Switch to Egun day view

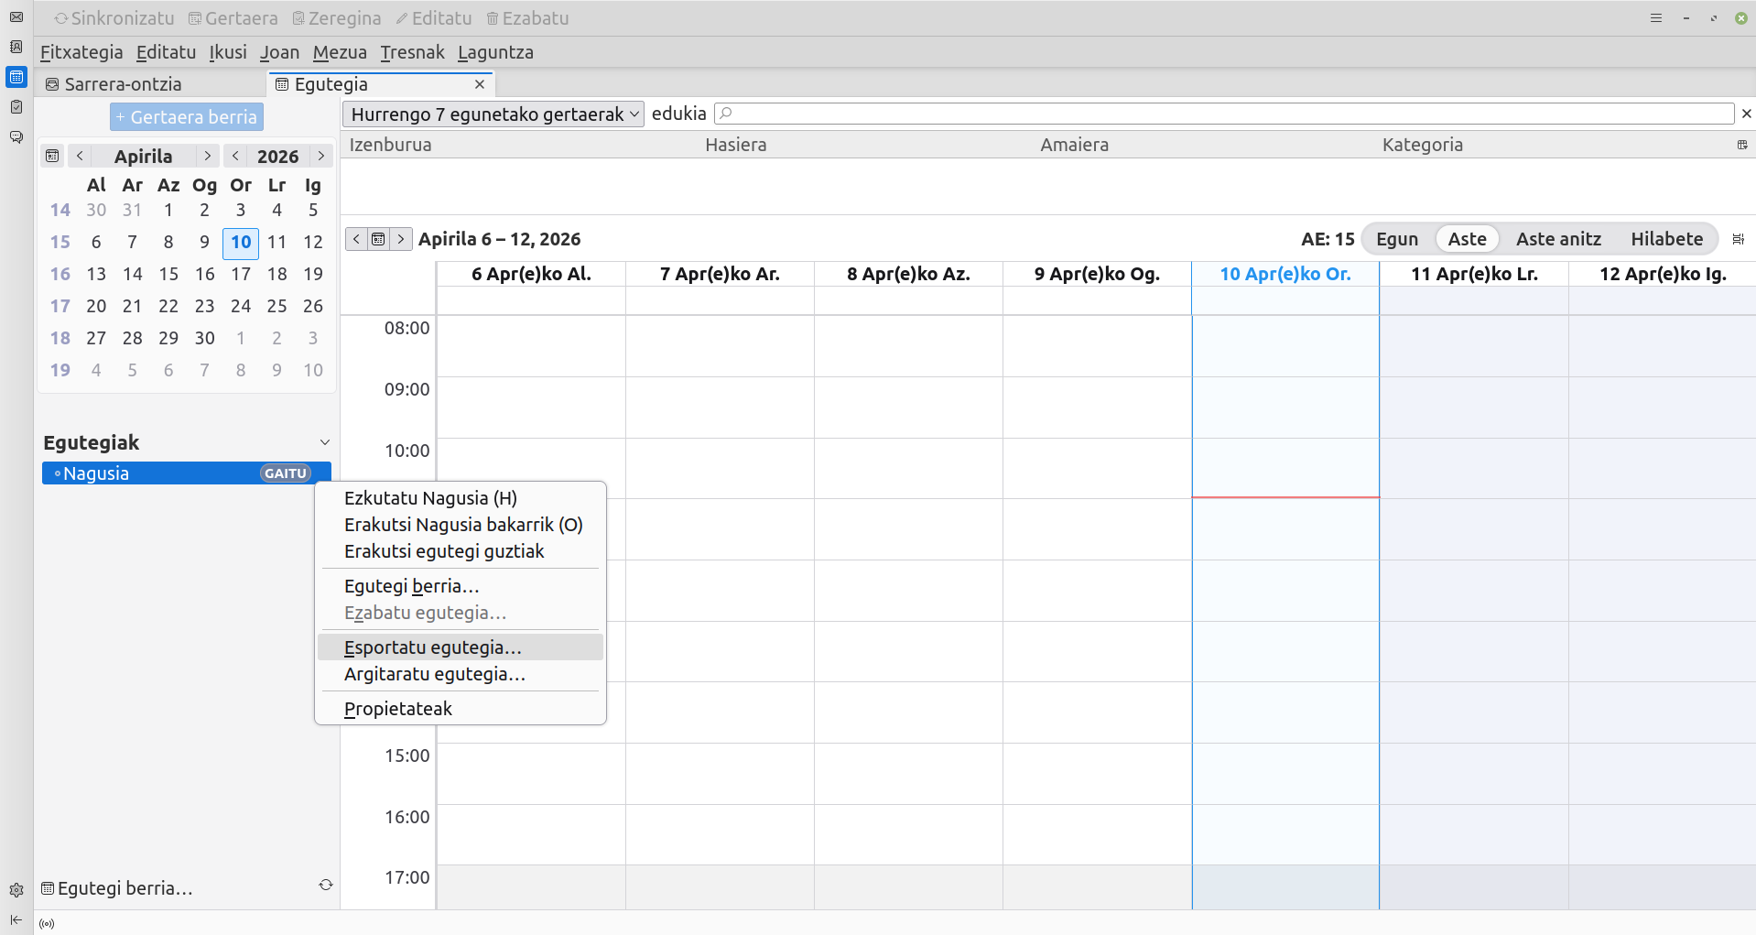(x=1396, y=239)
